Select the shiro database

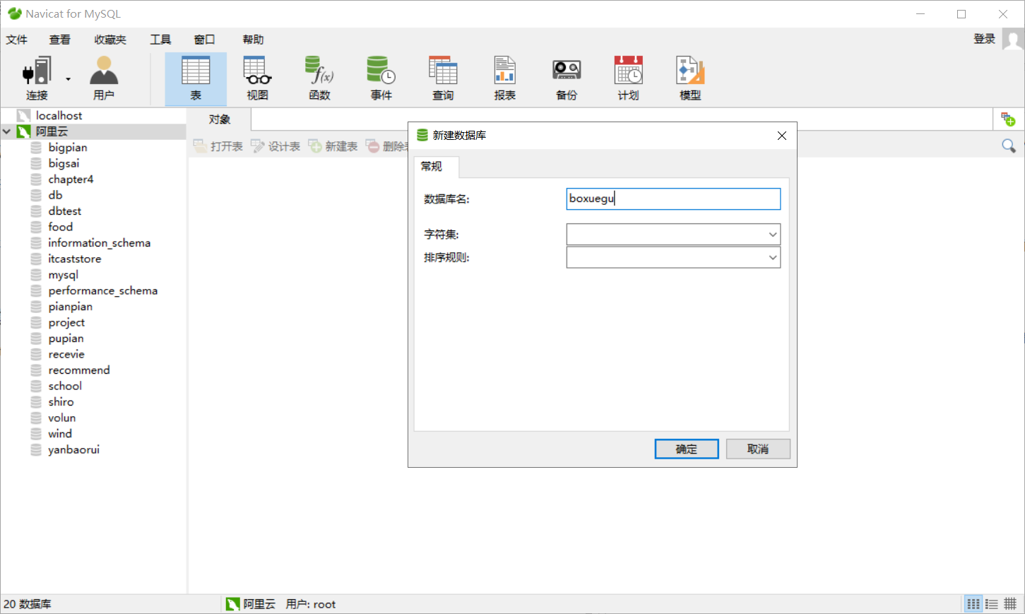[x=61, y=401]
